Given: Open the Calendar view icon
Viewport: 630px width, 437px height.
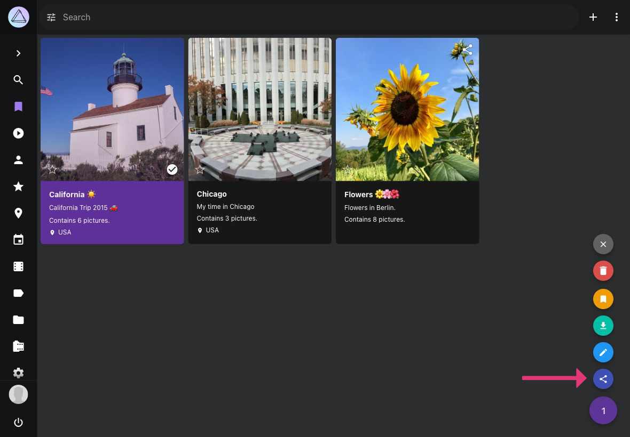Looking at the screenshot, I should pos(18,239).
